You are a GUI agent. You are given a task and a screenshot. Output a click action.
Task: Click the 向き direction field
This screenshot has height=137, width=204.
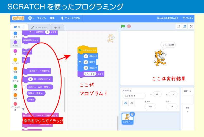click(172, 106)
